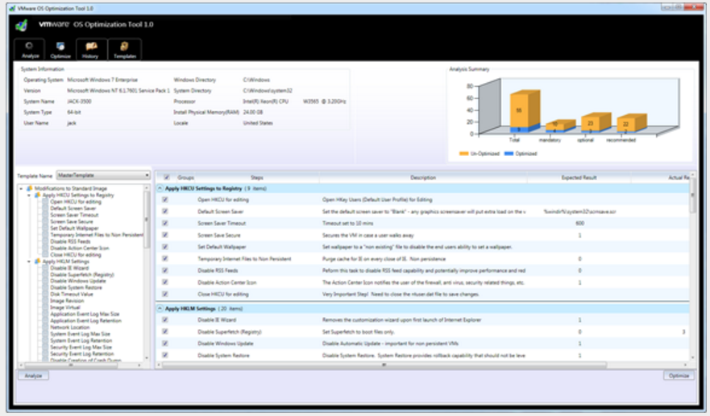Click the Total bar in Analysis Summary chart
This screenshot has height=416, width=710.
click(x=525, y=111)
